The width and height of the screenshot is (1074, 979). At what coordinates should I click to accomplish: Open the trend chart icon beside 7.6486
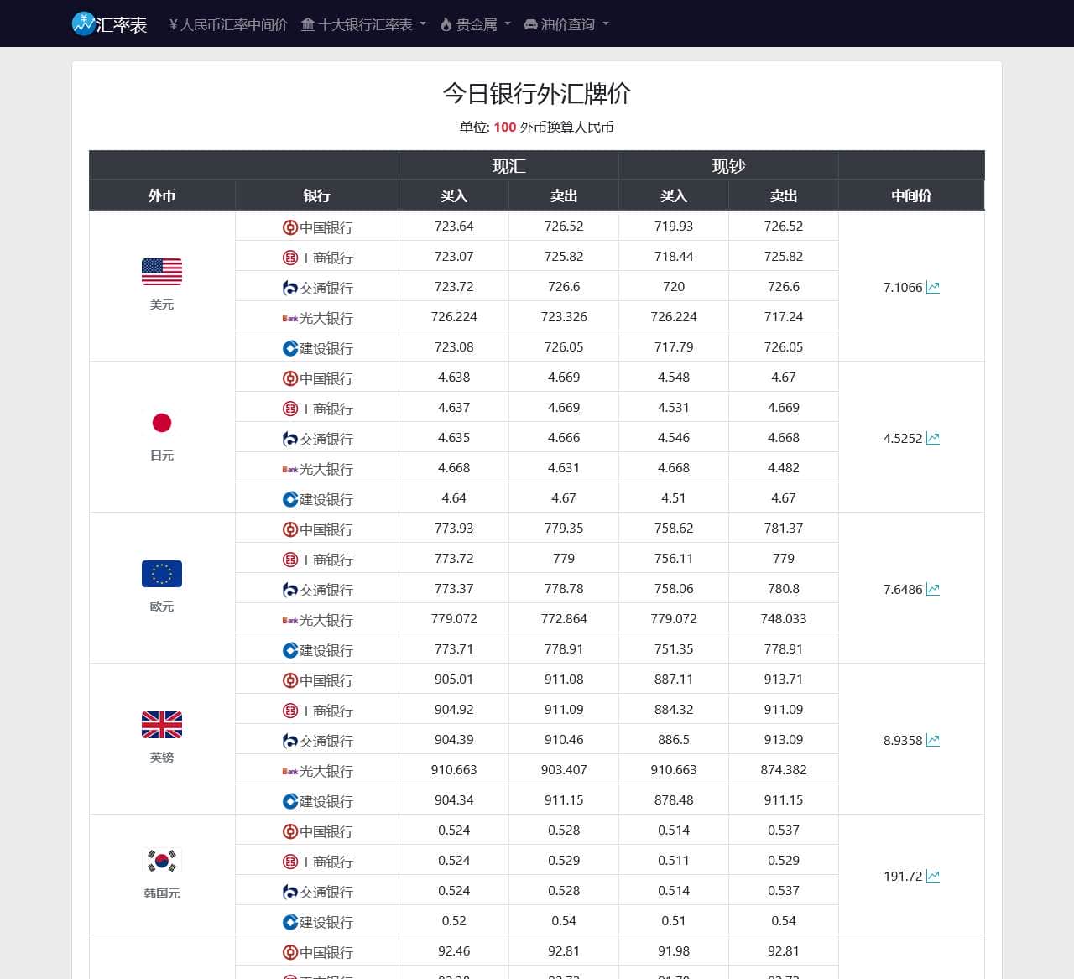933,589
